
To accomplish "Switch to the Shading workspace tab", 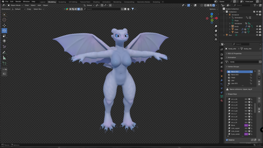I will [x=96, y=2].
